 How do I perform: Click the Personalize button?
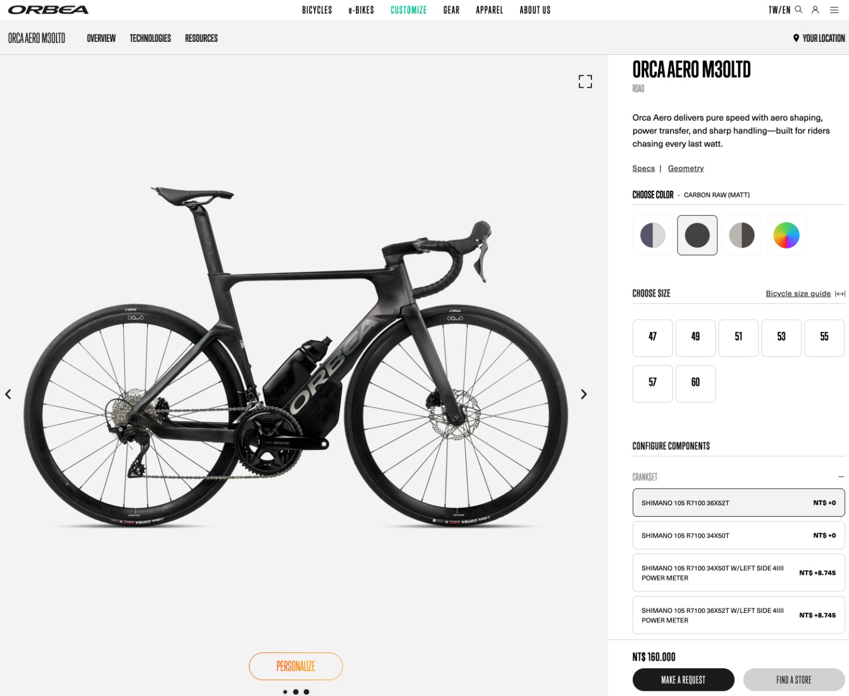(x=295, y=666)
